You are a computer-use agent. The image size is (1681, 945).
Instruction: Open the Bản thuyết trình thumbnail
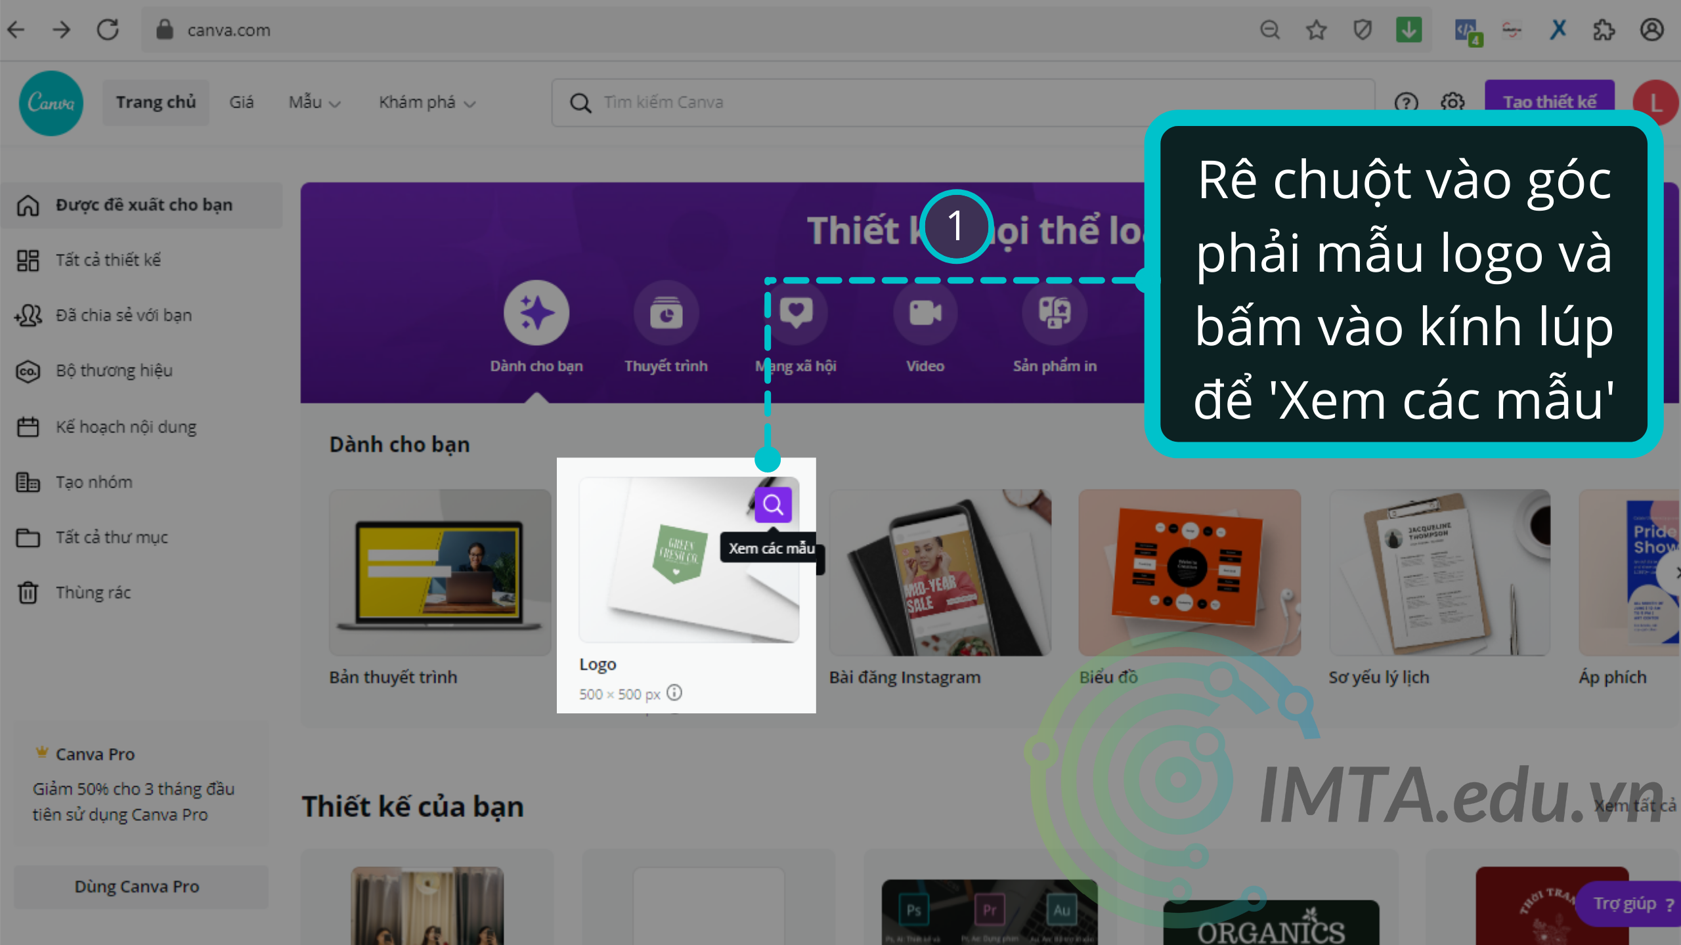point(440,572)
